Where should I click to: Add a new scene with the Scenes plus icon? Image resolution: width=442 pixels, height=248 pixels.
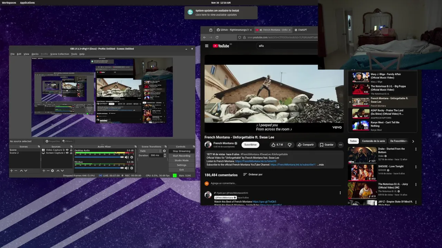point(11,170)
